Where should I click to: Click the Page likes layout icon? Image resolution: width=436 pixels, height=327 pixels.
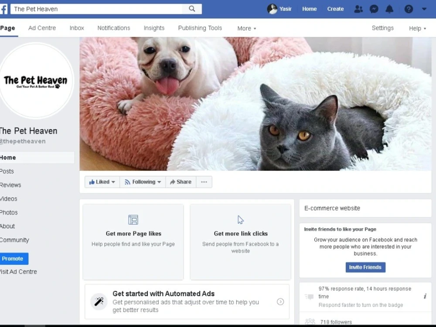point(133,220)
